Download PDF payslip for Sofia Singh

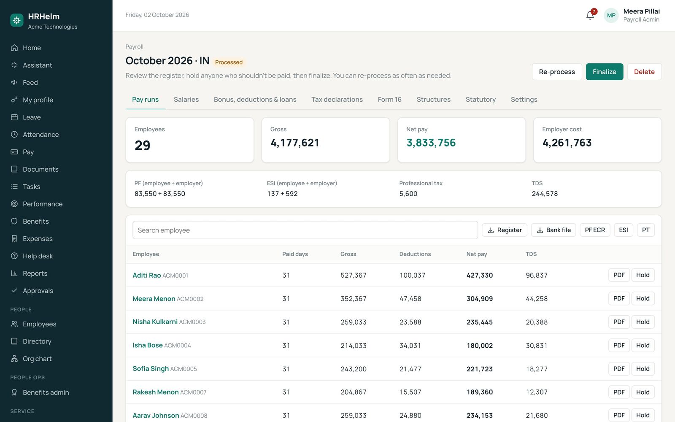619,369
